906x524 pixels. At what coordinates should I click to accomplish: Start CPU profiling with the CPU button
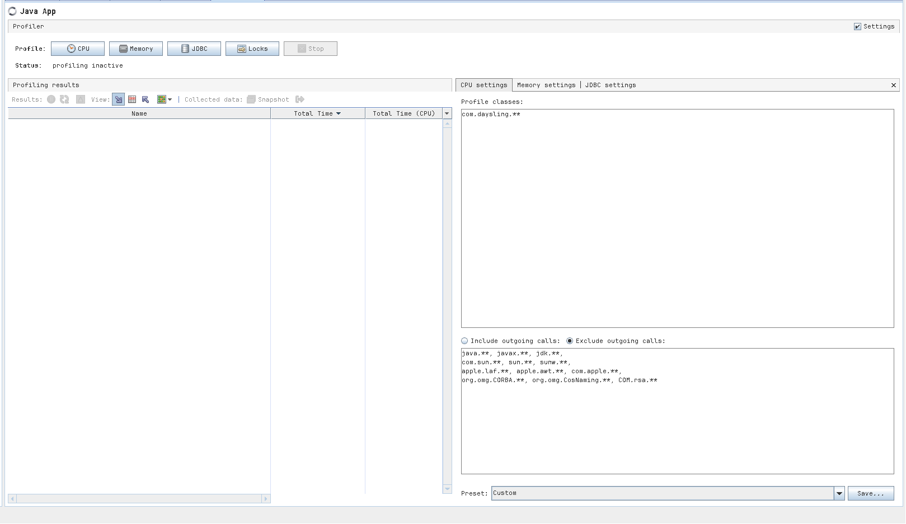[x=78, y=49]
